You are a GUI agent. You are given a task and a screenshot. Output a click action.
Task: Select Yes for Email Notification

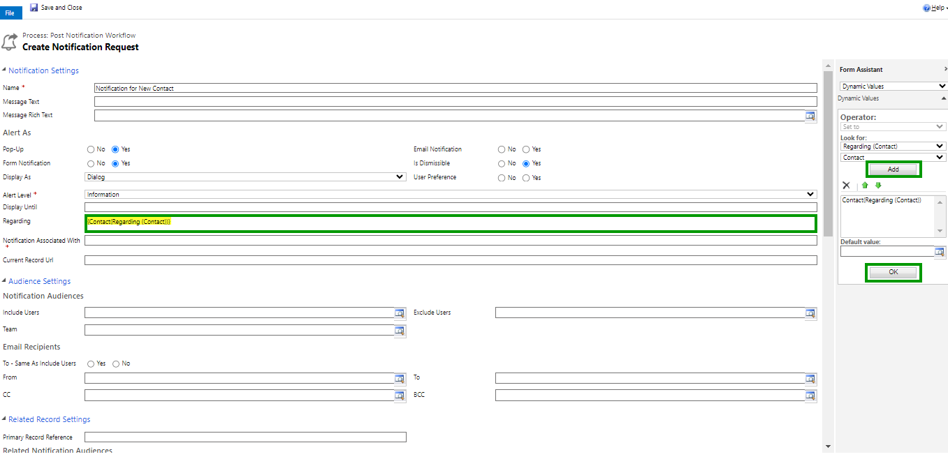pos(527,149)
